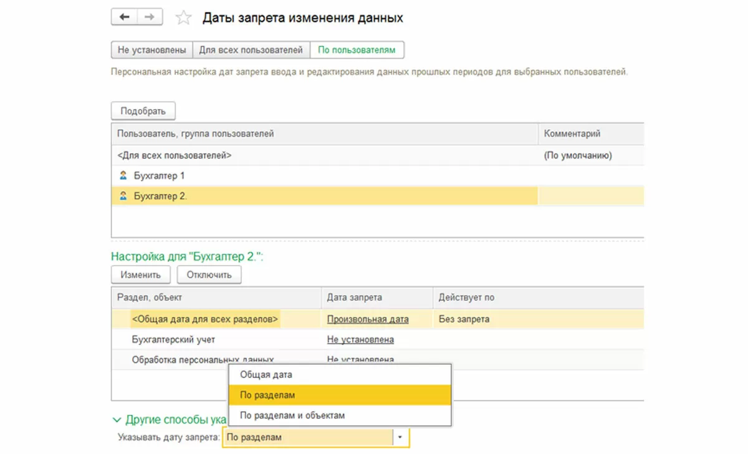Collapse the Другие способы section
Image resolution: width=748 pixels, height=454 pixels.
pos(117,420)
